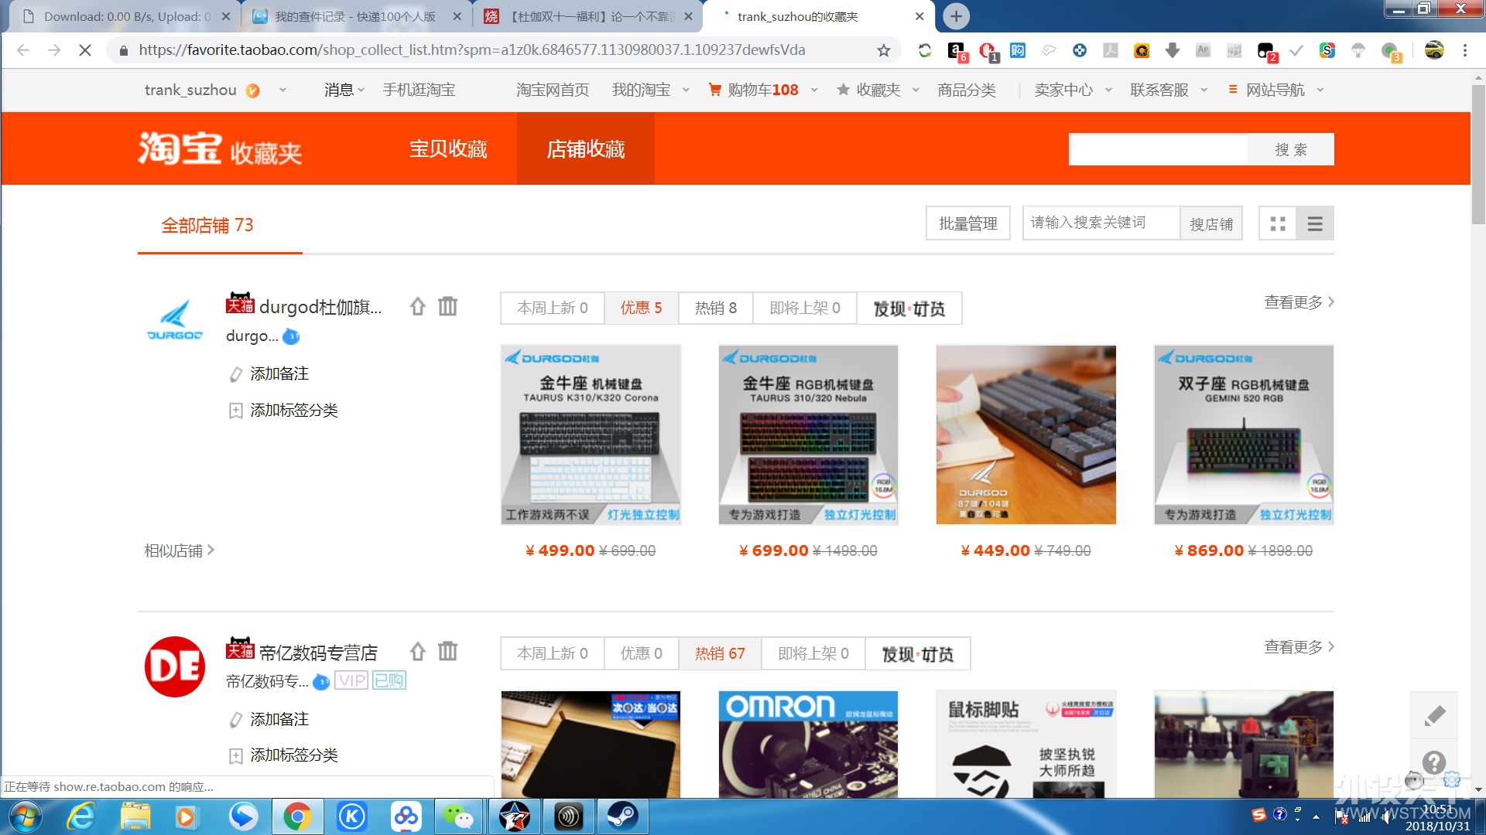Open Windows Start menu
Screen dimensions: 1486x835
pyautogui.click(x=25, y=816)
